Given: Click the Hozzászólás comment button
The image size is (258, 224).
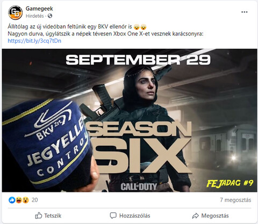Looking at the screenshot, I should point(130,215).
